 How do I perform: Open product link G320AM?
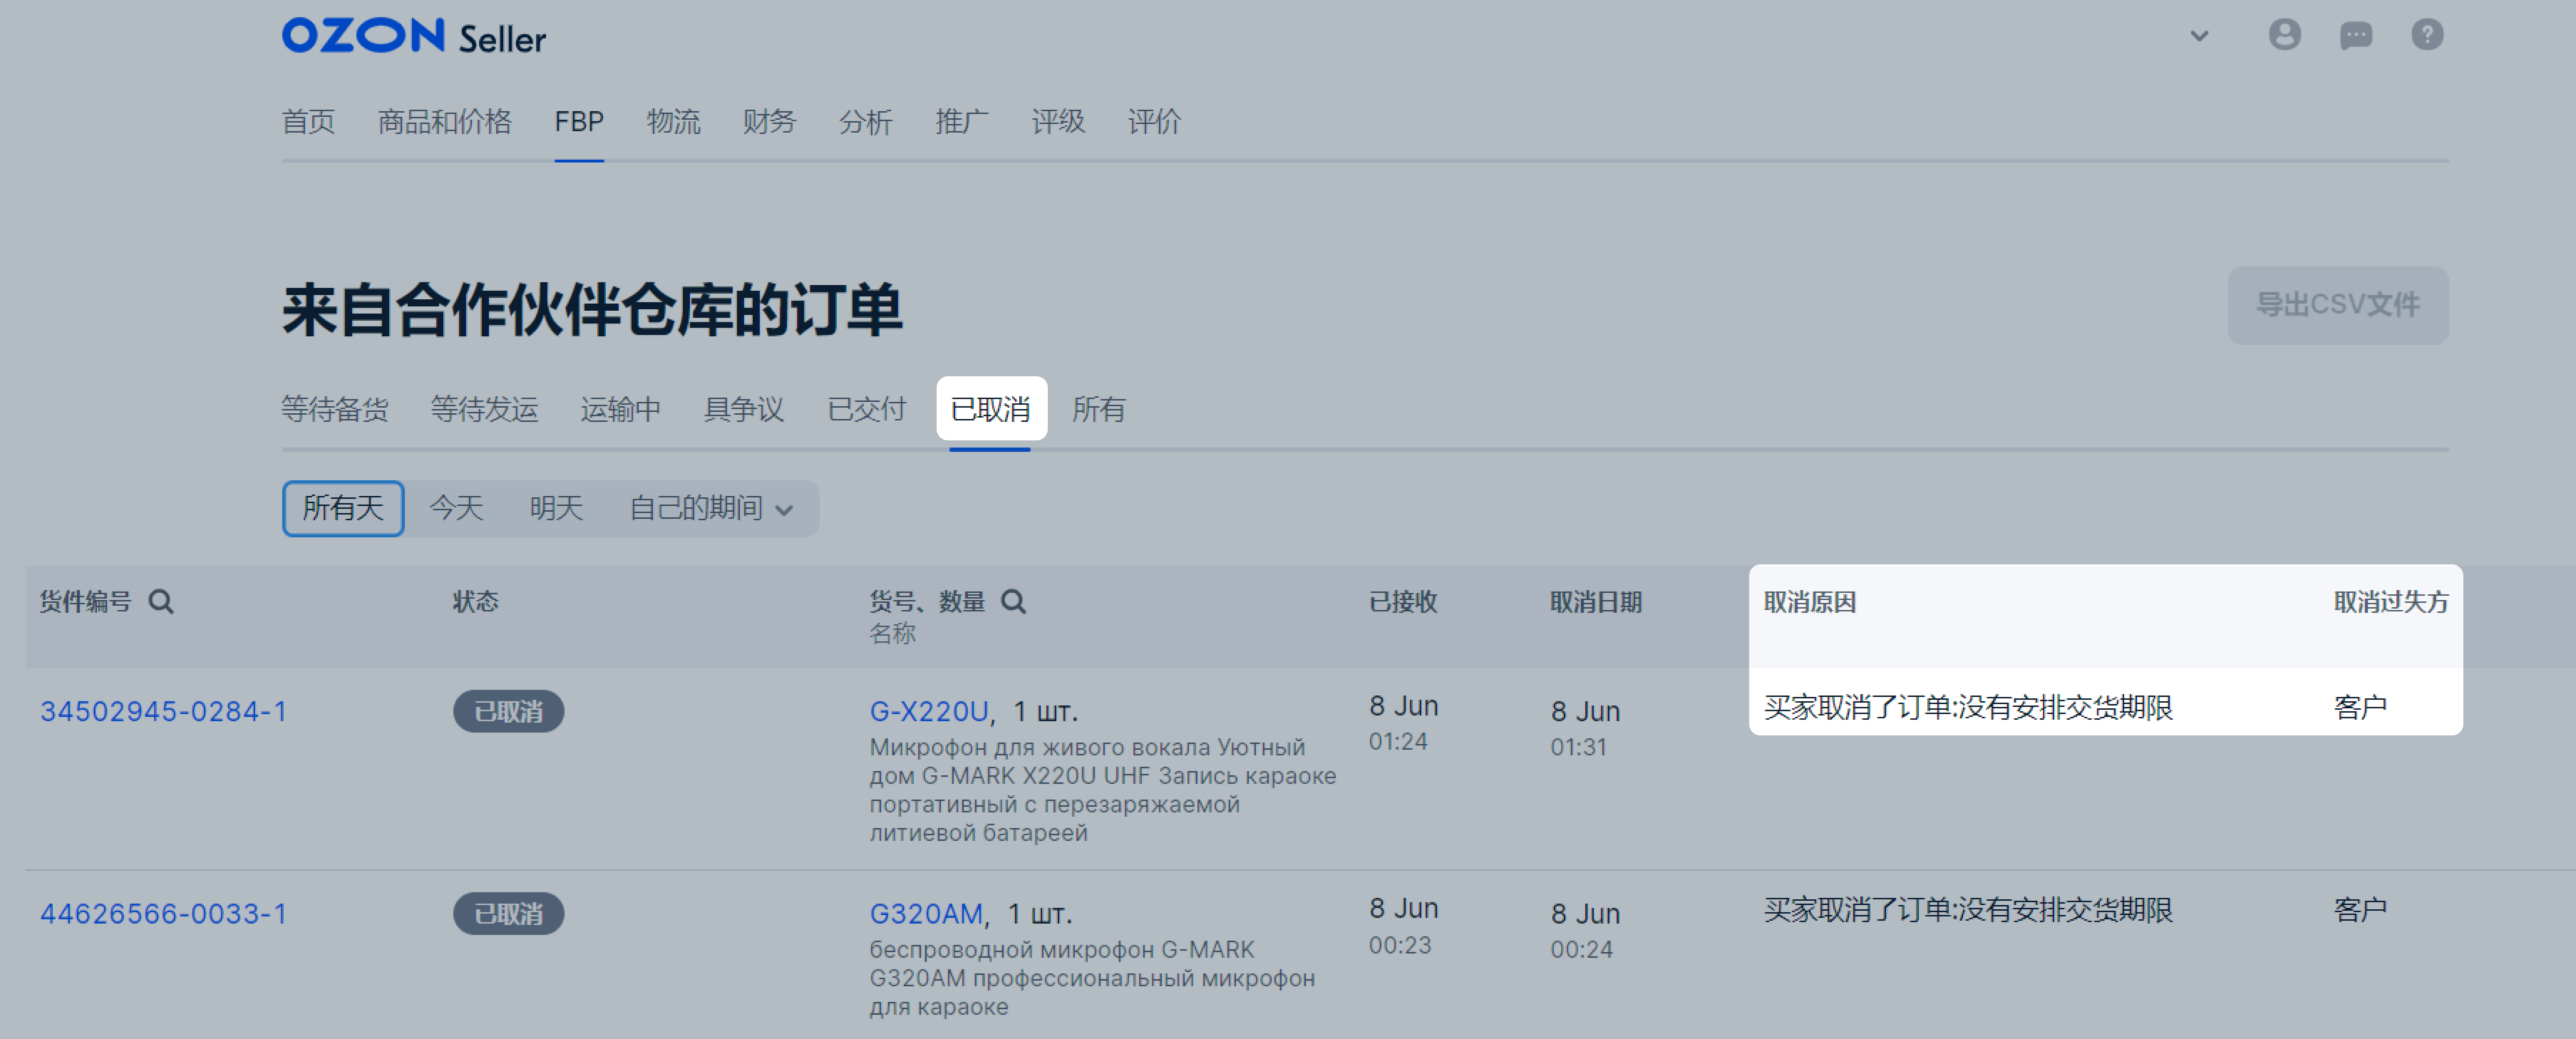coord(925,913)
